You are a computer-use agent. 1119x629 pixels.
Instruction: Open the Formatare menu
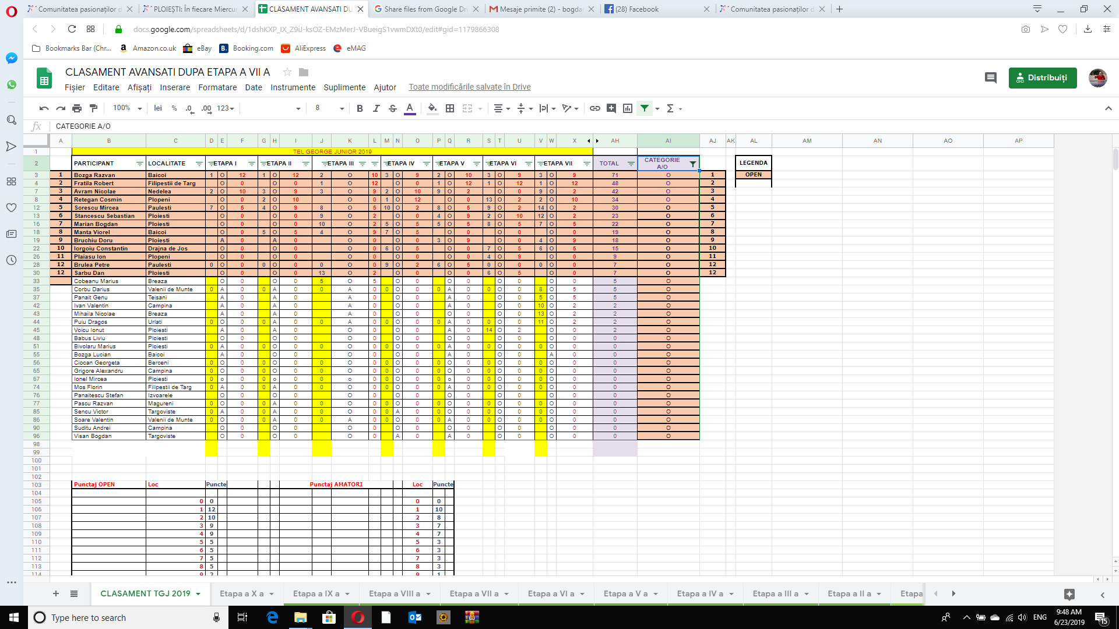[x=217, y=87]
